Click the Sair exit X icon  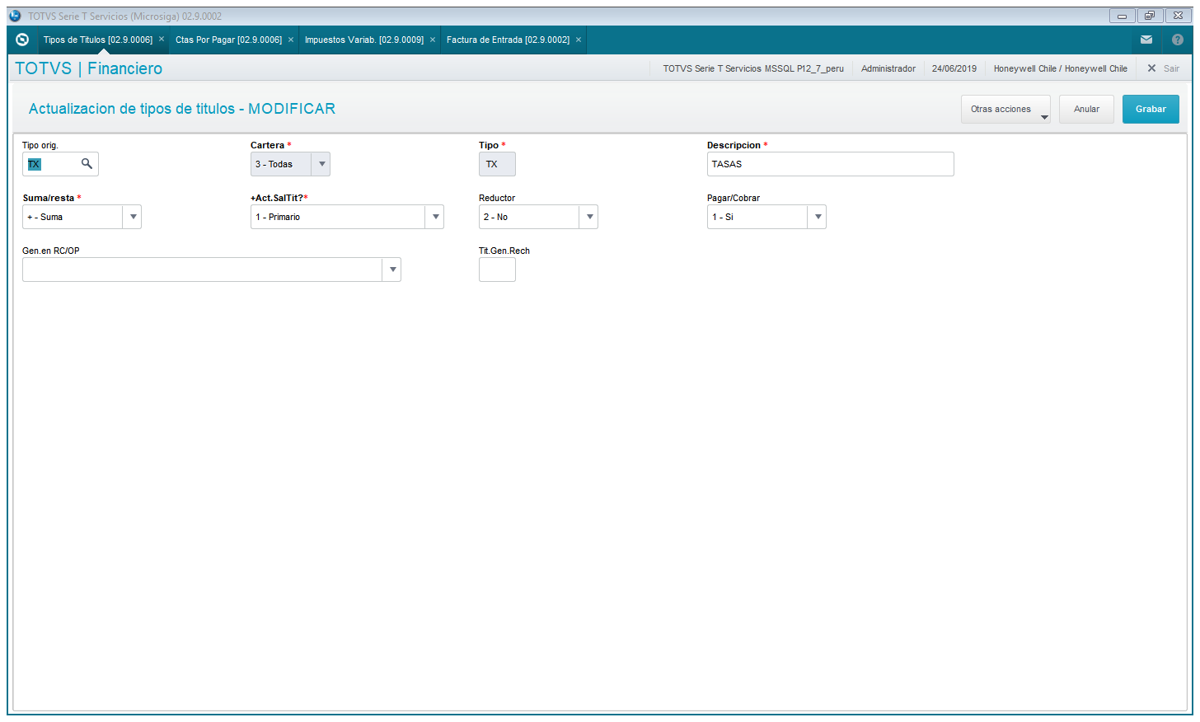[1151, 68]
